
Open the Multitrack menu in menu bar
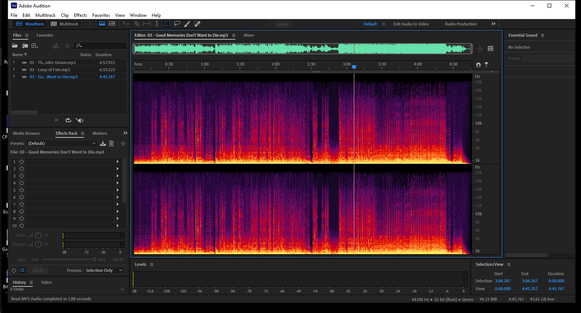tap(45, 15)
